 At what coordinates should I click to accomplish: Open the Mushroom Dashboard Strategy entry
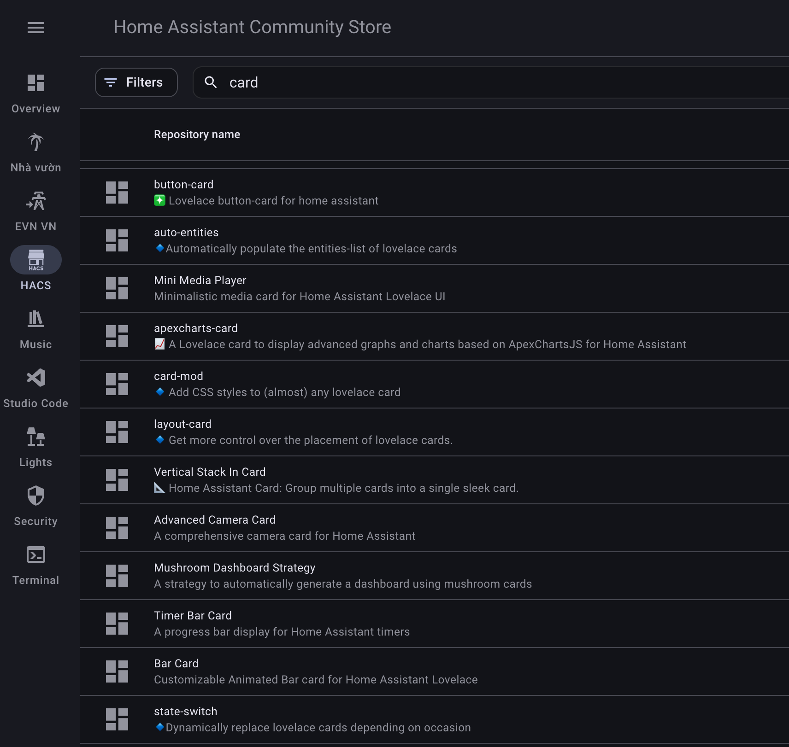(235, 568)
